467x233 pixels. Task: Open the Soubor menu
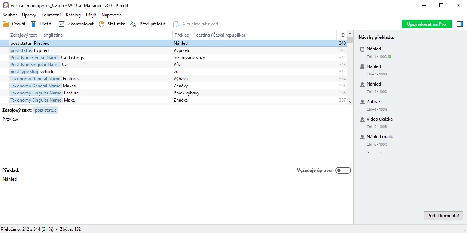10,15
